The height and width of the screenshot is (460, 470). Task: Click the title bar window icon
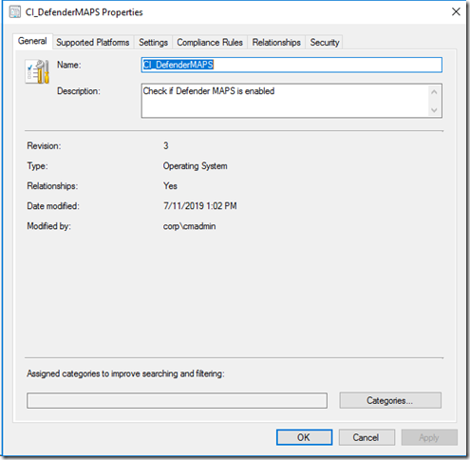click(14, 12)
